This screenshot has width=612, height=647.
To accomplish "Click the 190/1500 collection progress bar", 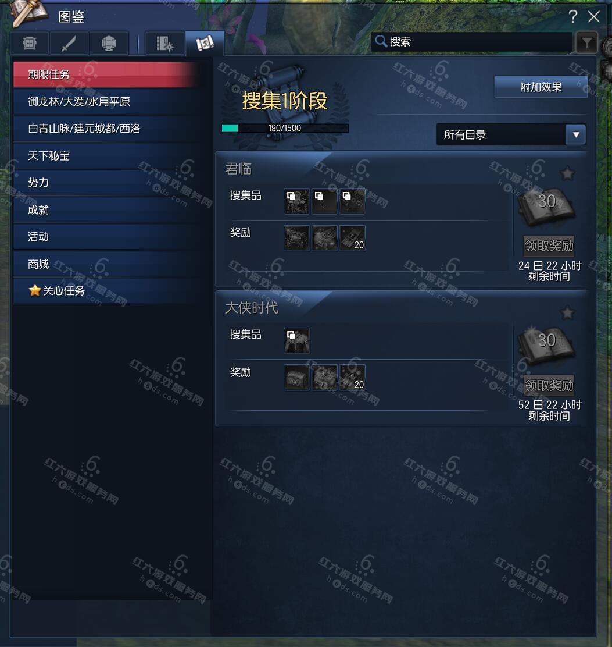I will (285, 129).
